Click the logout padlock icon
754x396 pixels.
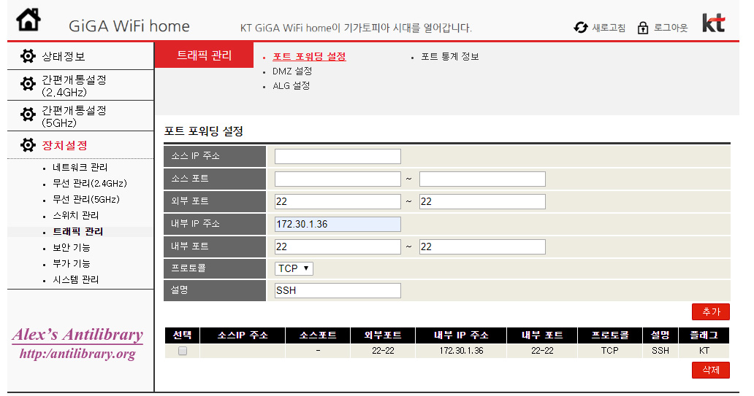[x=642, y=28]
